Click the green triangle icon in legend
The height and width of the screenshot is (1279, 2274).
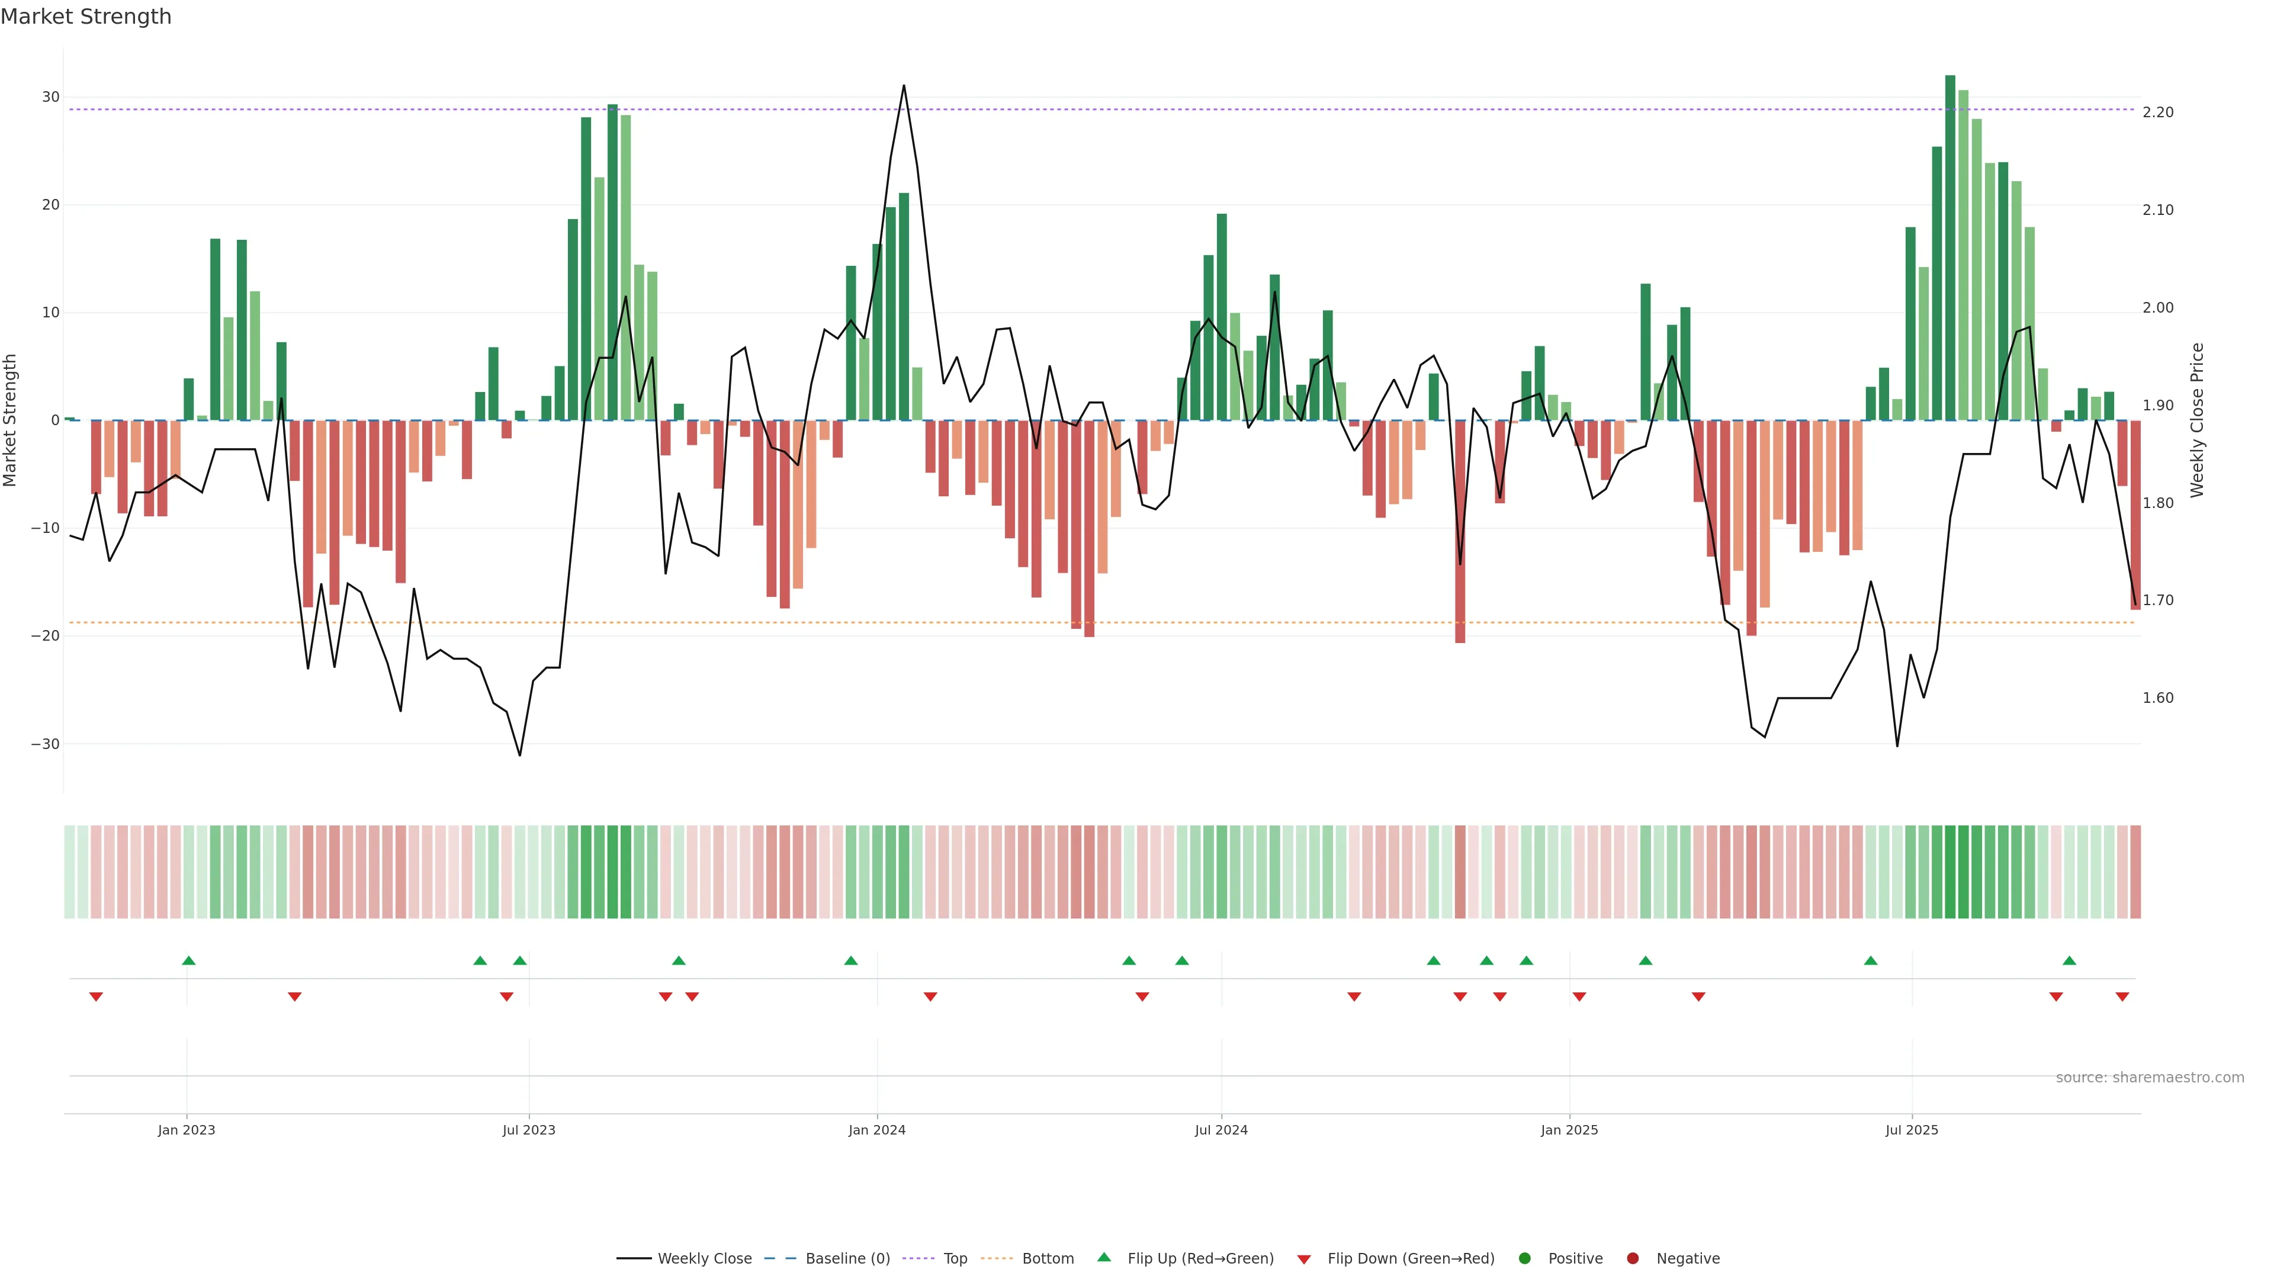1103,1257
